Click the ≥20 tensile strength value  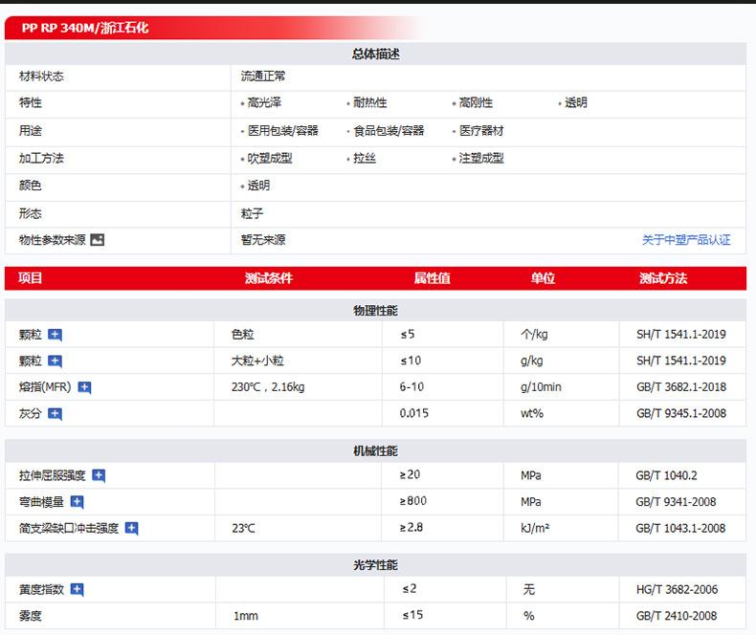(410, 475)
